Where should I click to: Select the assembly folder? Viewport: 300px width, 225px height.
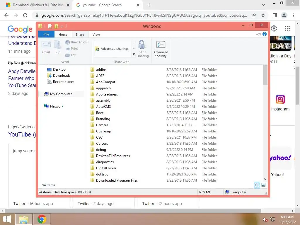click(103, 100)
